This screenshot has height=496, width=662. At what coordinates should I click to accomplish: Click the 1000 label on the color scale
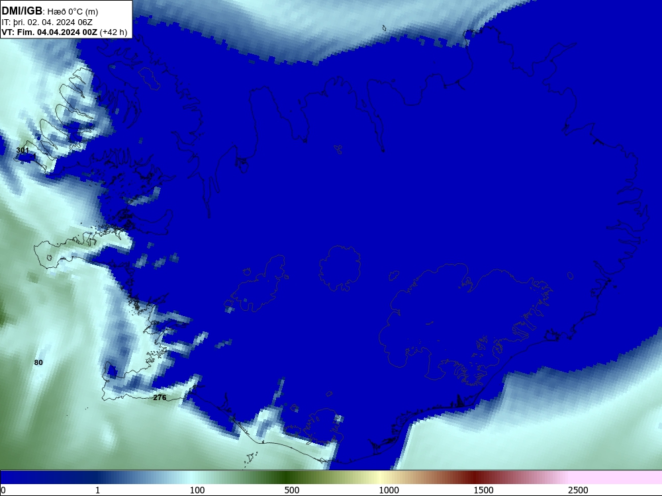coord(389,490)
